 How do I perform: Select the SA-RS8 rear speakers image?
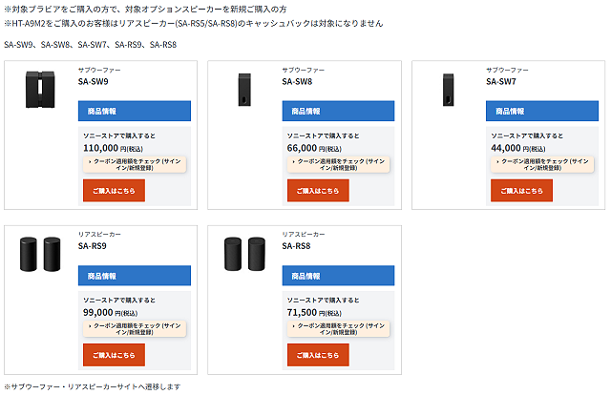coord(244,254)
